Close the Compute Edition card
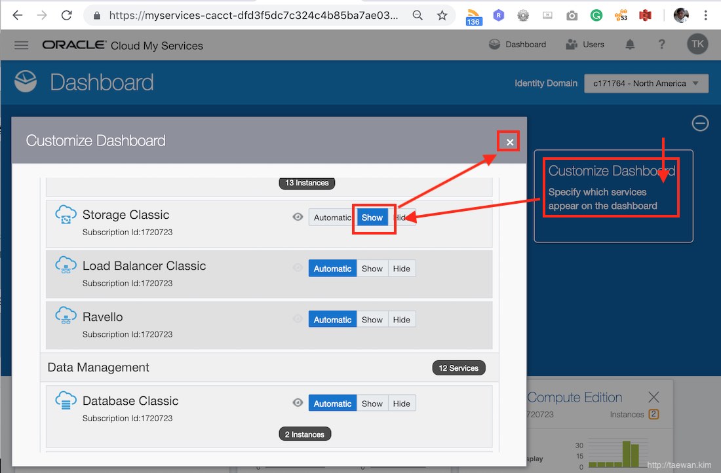Screen dimensions: 721x473 [x=653, y=397]
